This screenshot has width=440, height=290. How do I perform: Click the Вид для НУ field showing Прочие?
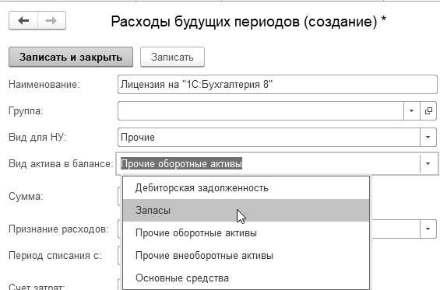269,138
